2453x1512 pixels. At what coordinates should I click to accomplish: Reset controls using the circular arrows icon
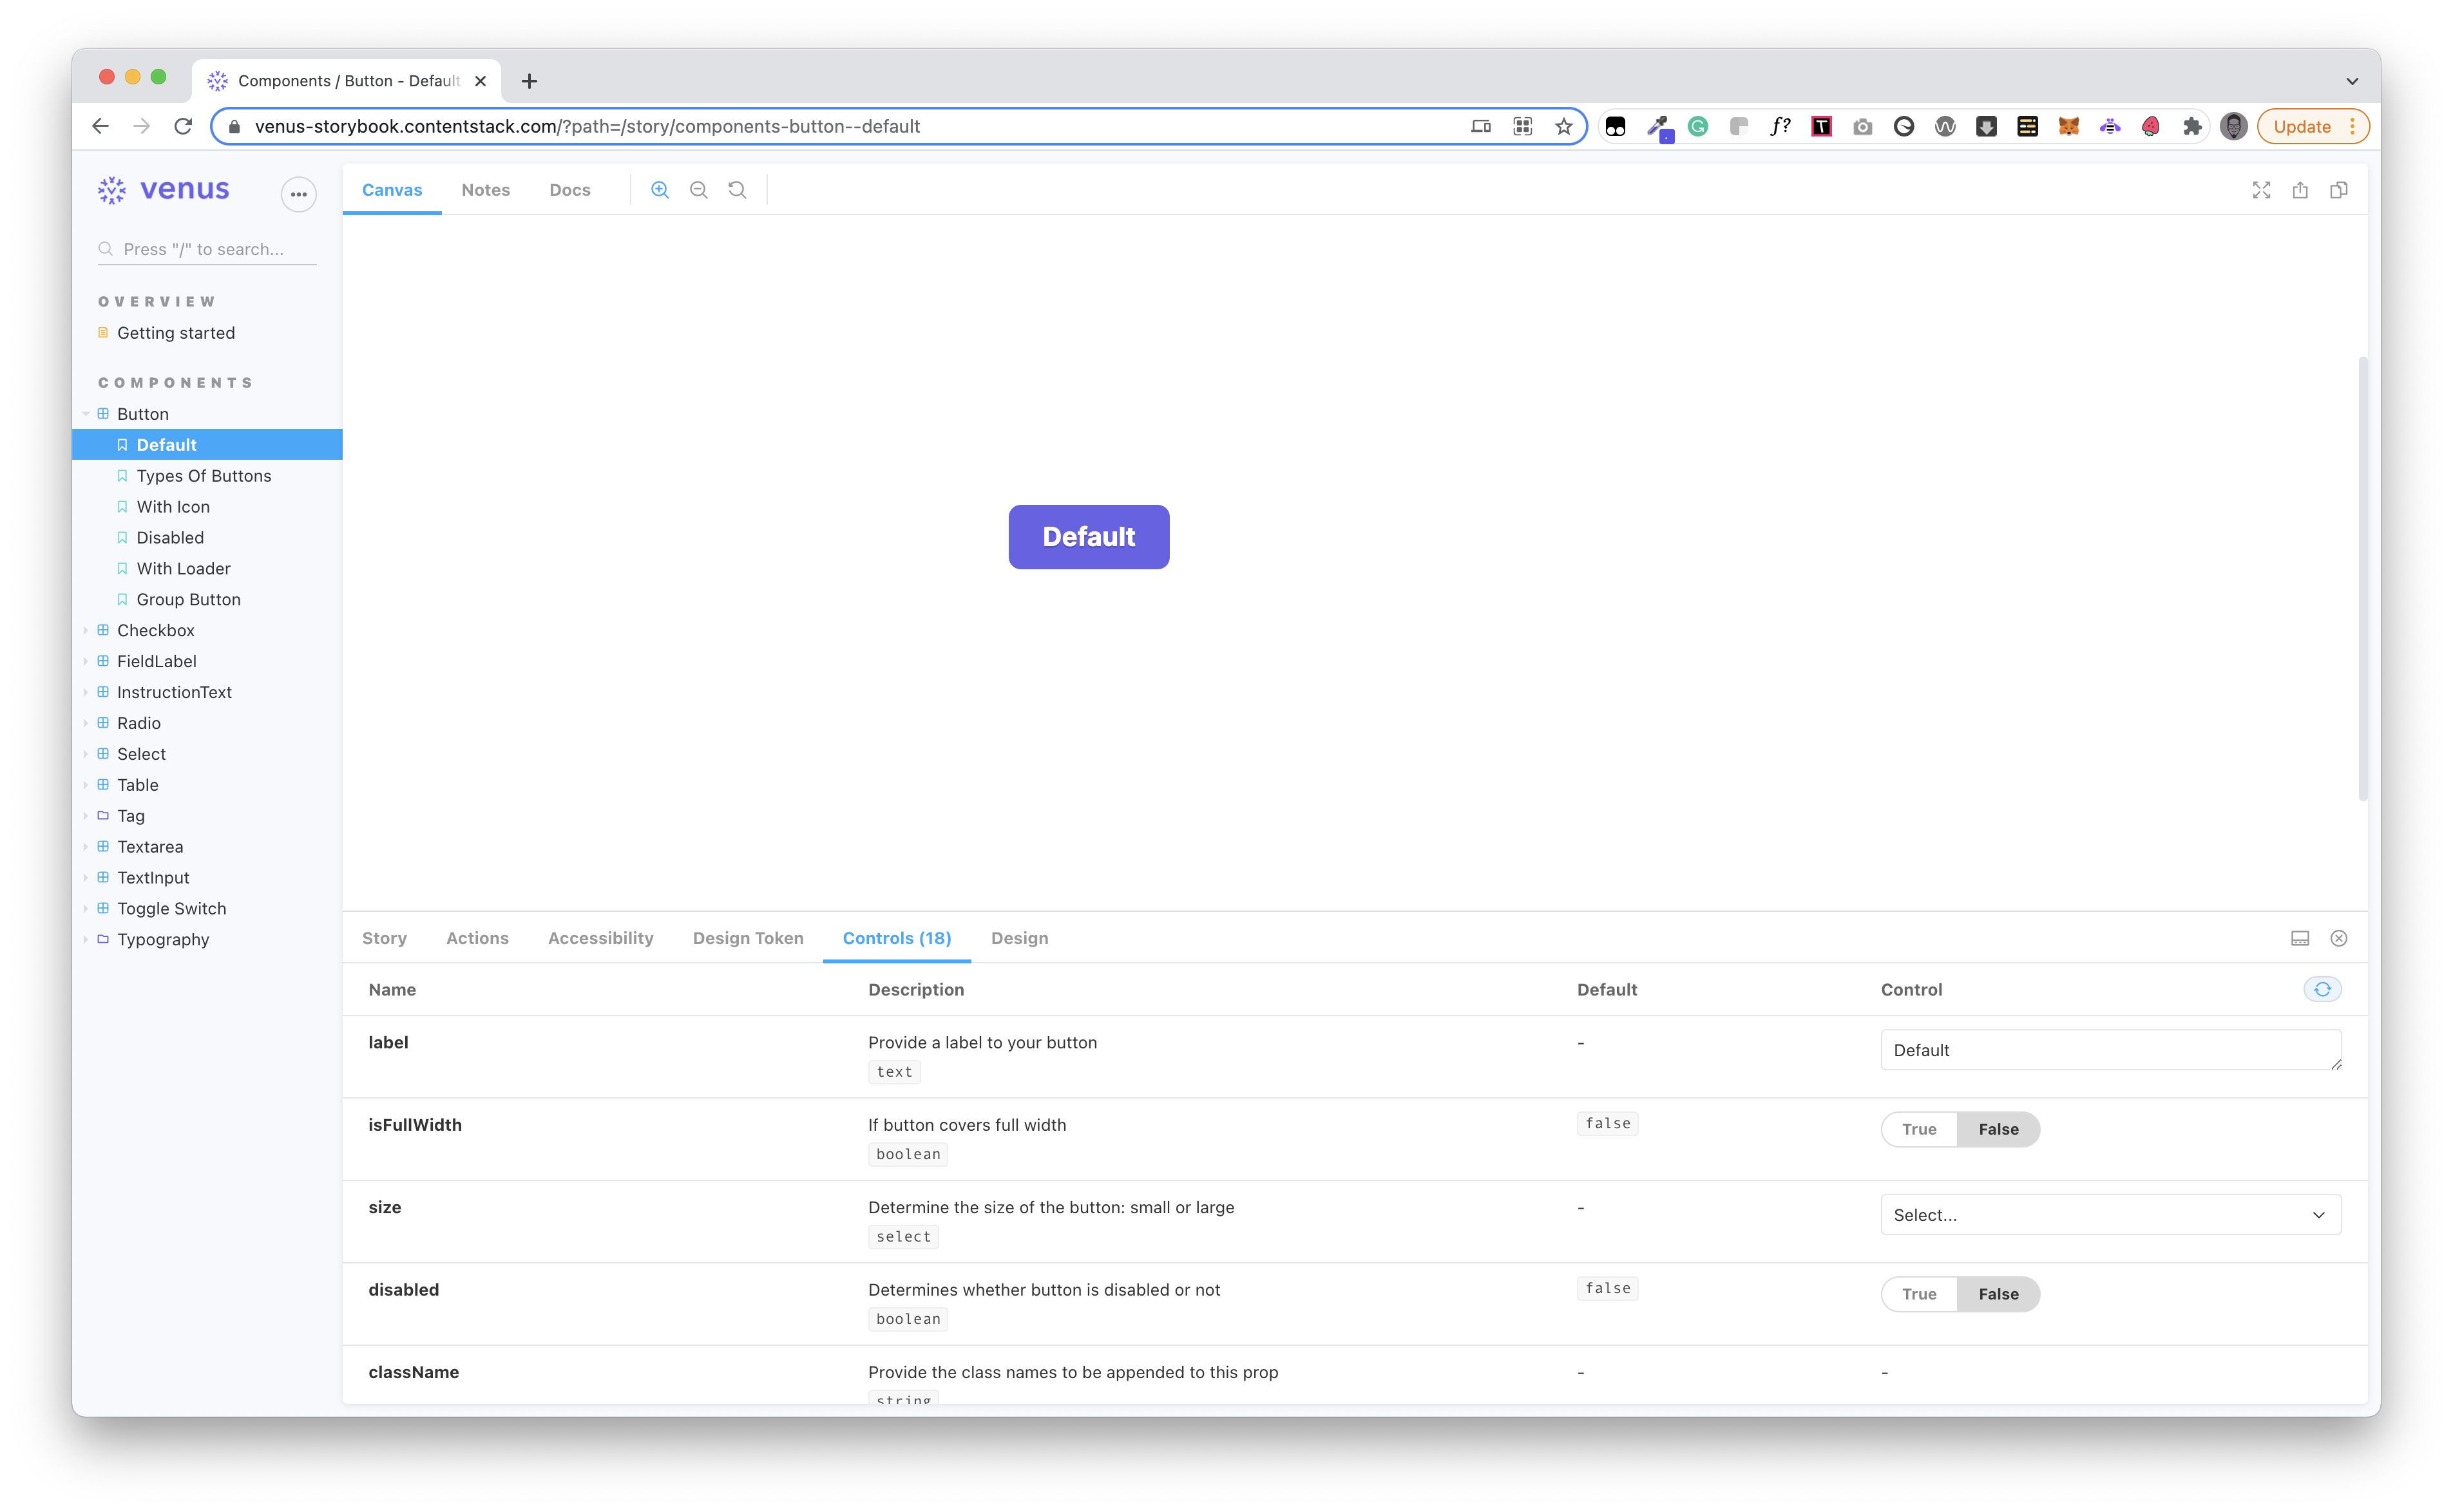(x=2322, y=989)
